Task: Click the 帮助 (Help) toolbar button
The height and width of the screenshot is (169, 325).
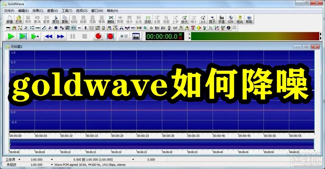Action: [x=249, y=19]
